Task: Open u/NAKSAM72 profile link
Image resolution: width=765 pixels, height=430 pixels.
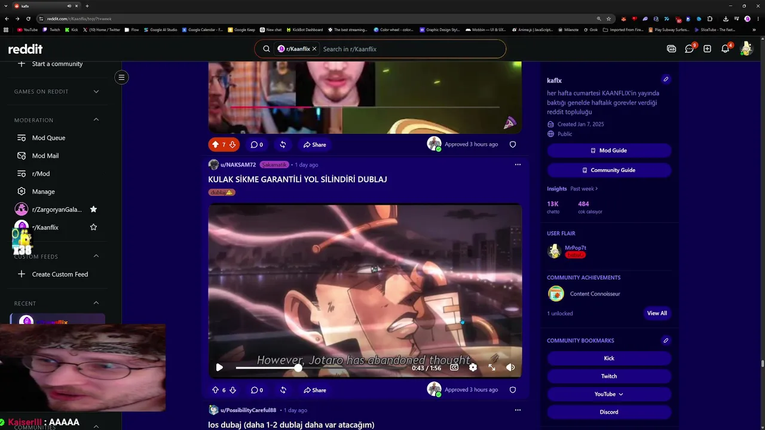Action: click(238, 165)
